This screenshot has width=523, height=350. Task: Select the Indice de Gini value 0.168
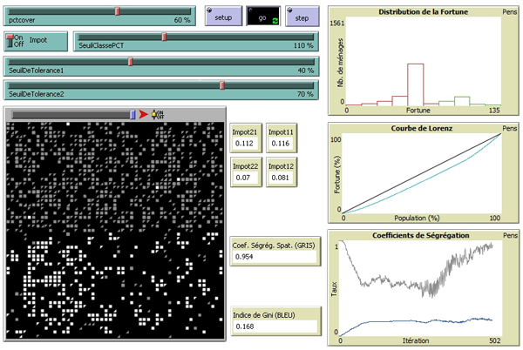click(275, 326)
